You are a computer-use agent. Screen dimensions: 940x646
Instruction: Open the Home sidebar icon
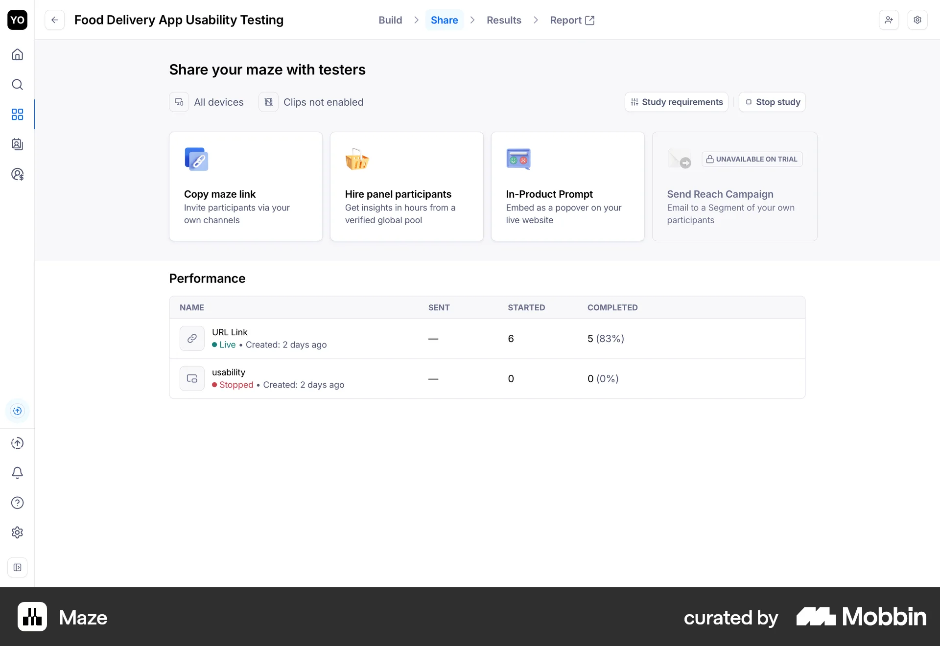click(x=17, y=55)
